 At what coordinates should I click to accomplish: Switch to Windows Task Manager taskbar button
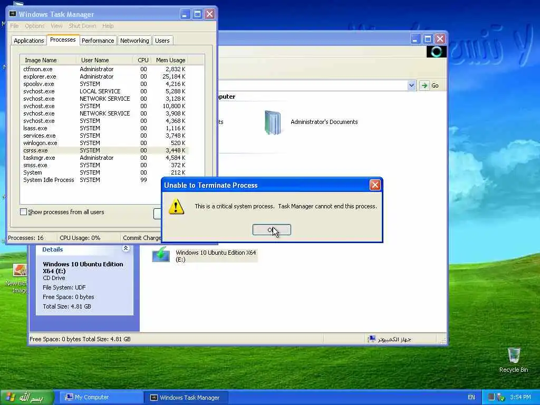coord(186,398)
